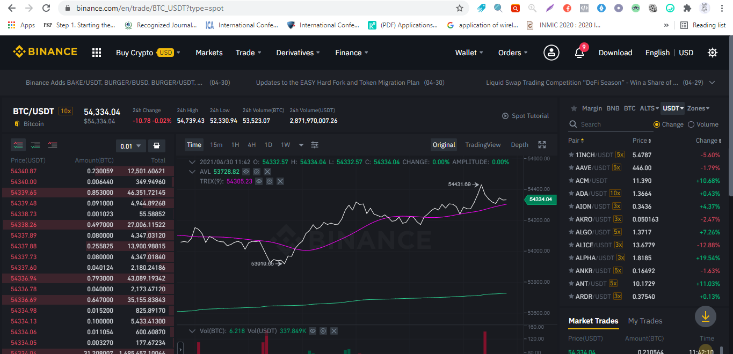This screenshot has width=733, height=354.
Task: Switch to My Trades tab
Action: click(x=645, y=321)
